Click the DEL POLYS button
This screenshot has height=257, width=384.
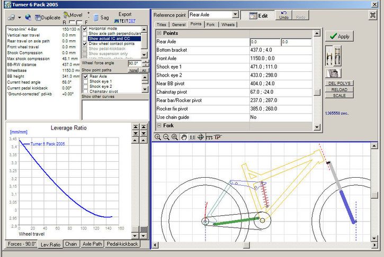point(339,84)
